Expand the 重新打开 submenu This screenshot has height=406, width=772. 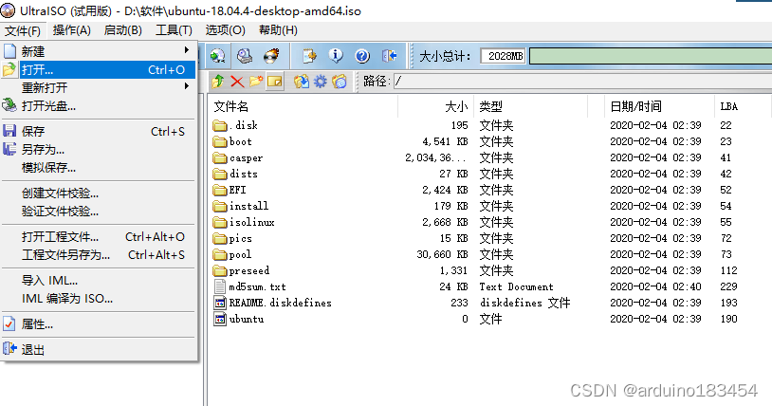click(x=187, y=86)
